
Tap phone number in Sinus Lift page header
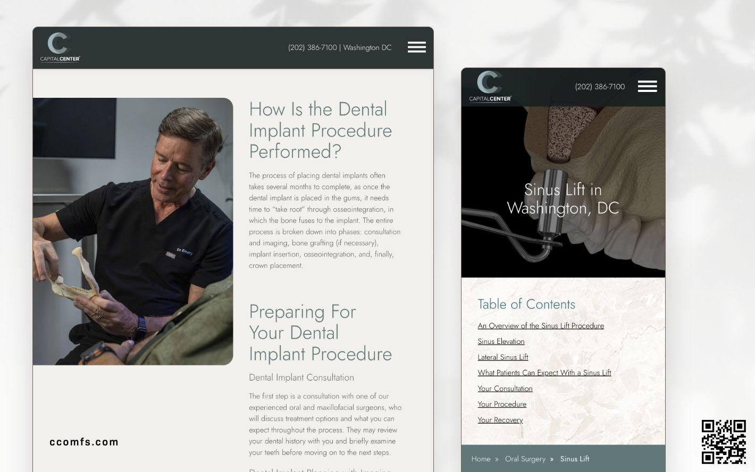(600, 87)
